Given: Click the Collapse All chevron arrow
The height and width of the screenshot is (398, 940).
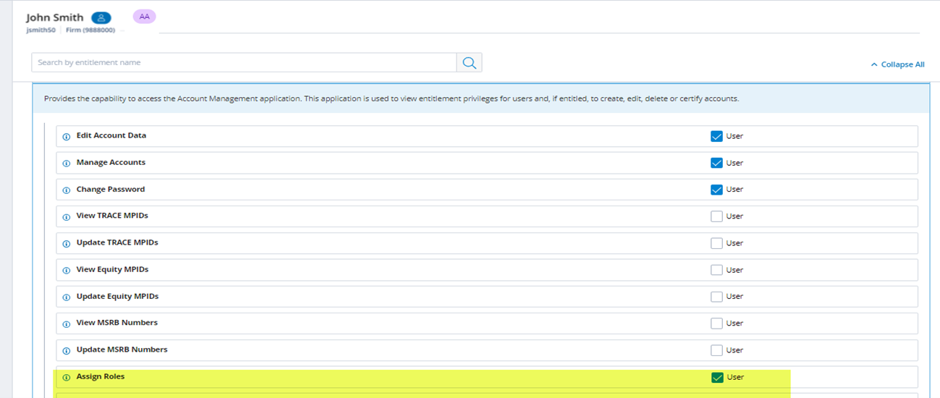Looking at the screenshot, I should pyautogui.click(x=874, y=64).
